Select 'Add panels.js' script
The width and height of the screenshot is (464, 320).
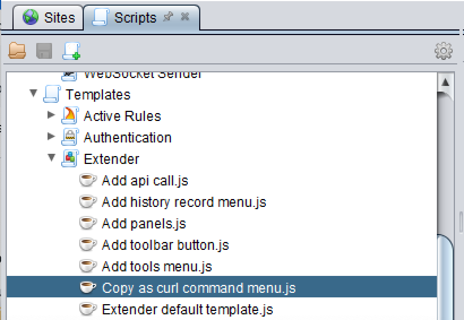[144, 223]
